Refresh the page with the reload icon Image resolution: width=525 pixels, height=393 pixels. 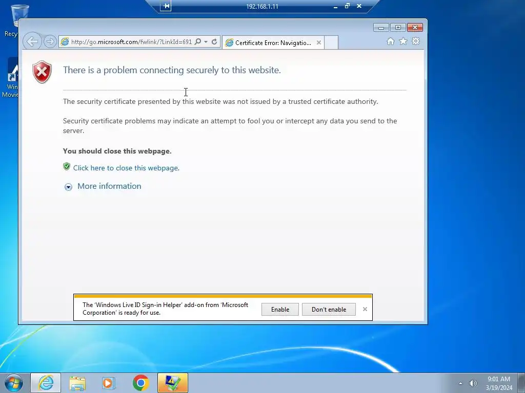(214, 42)
